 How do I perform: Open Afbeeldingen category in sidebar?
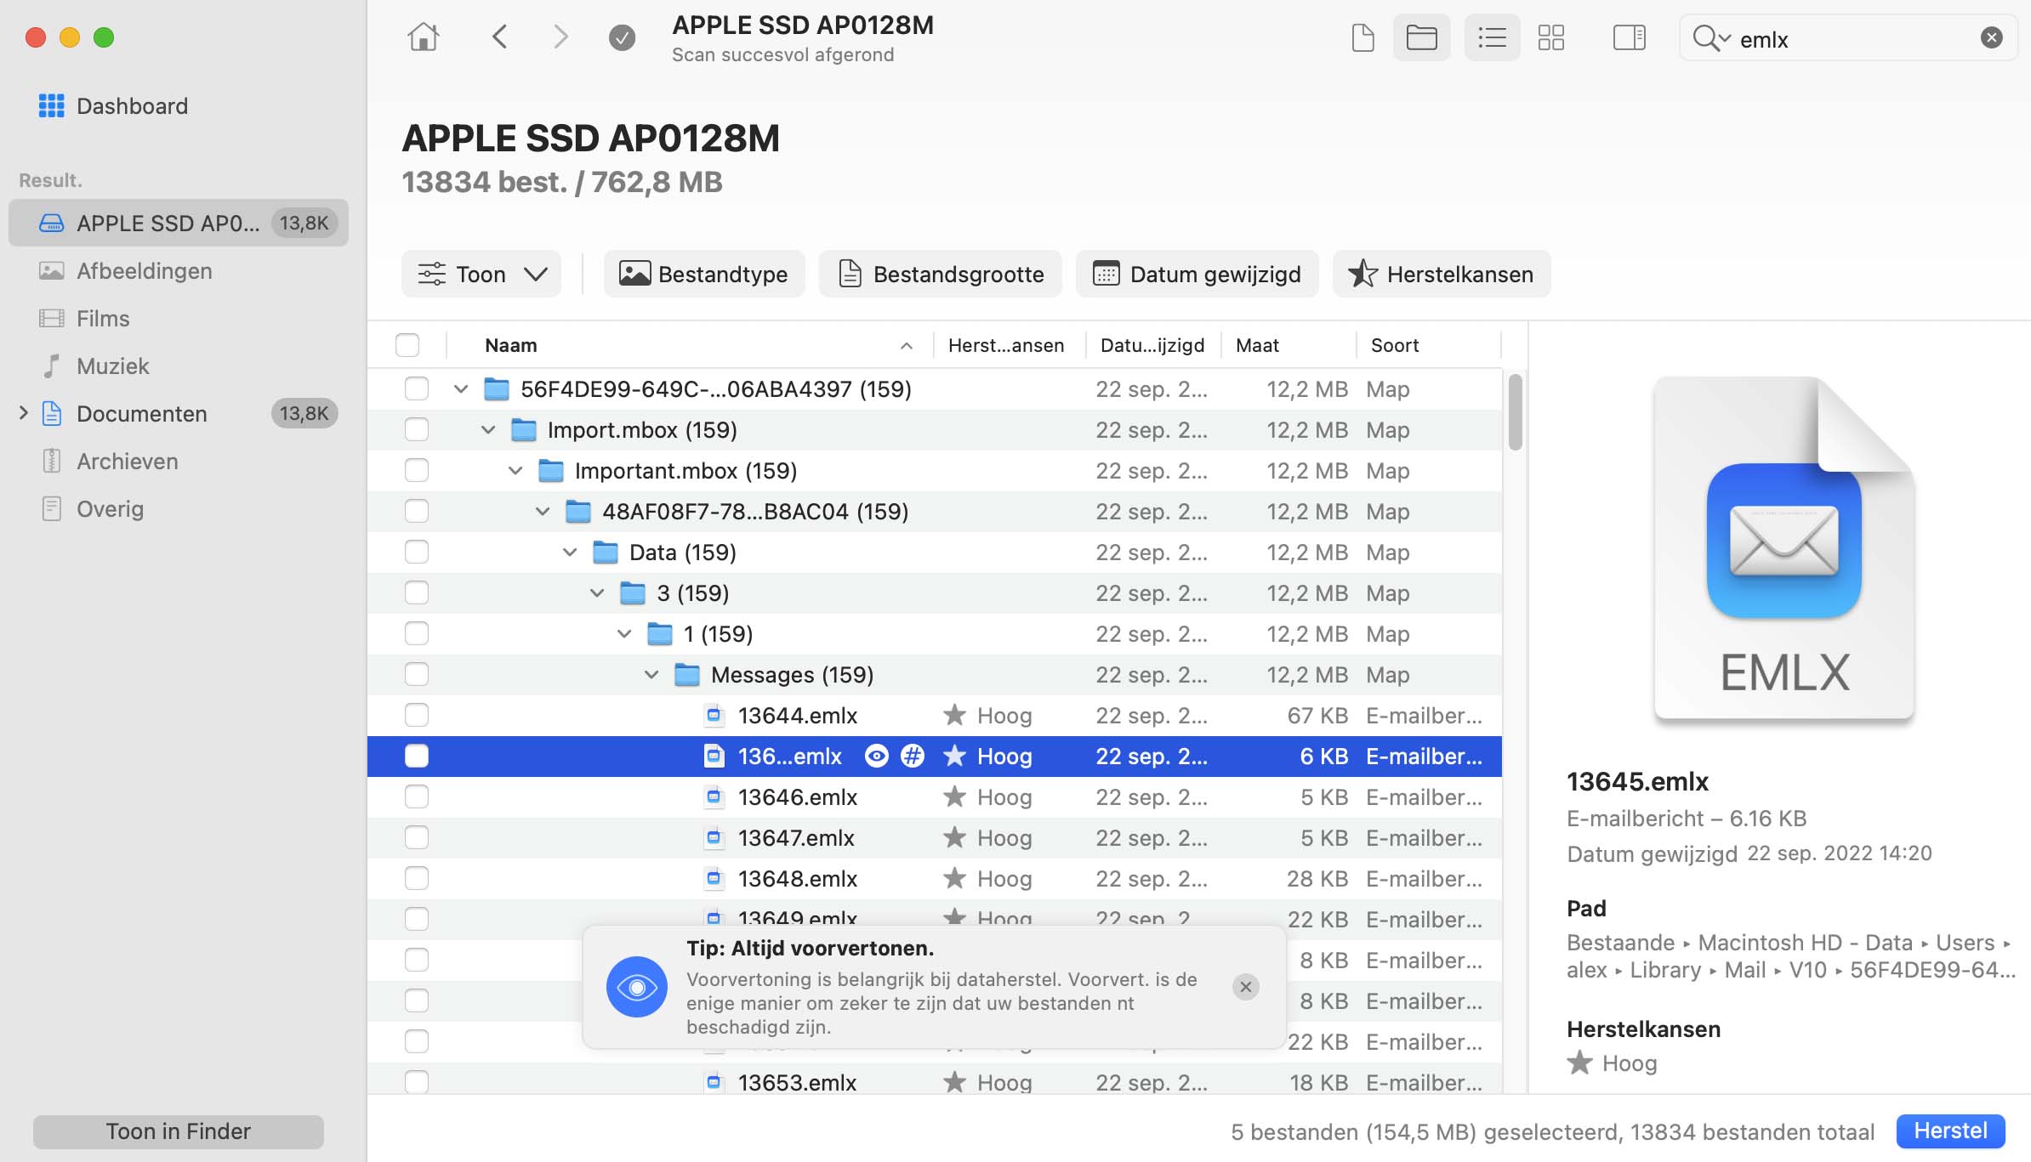144,271
